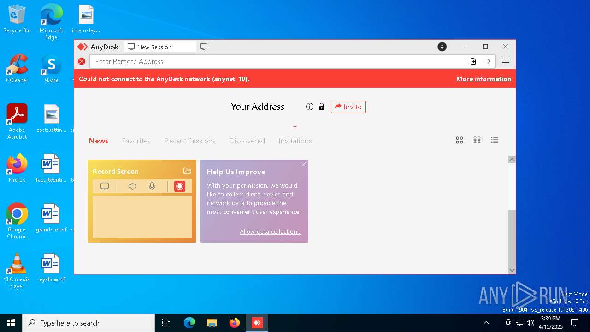Open the volume tray icon

coord(531,323)
